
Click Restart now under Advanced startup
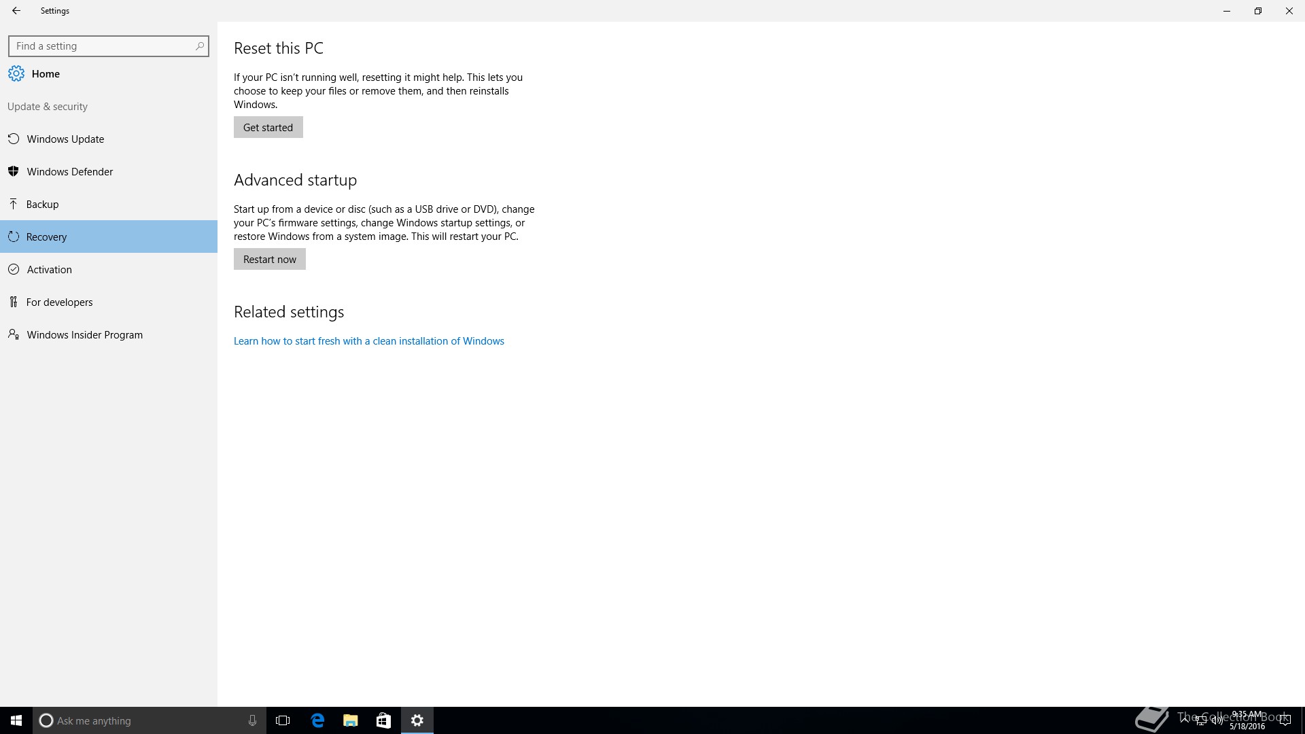click(270, 259)
